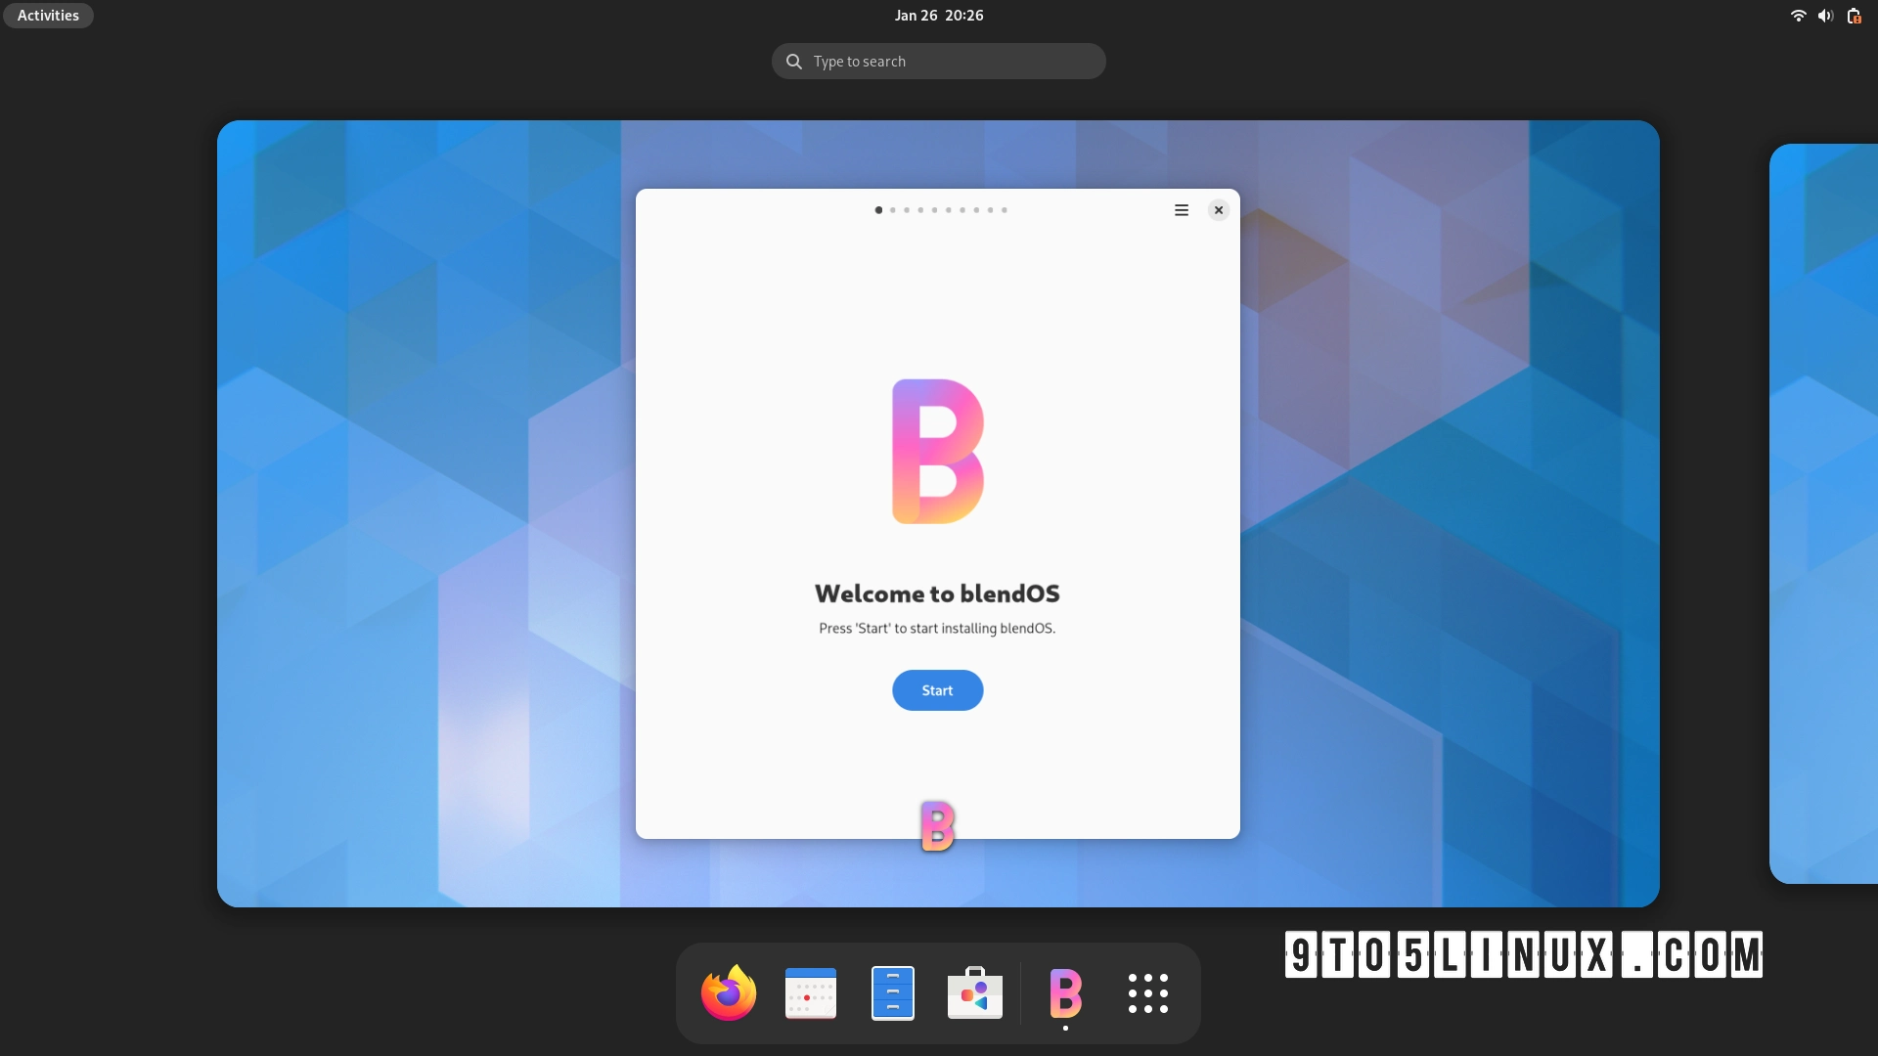Open the clock showing Jan 26 20:26
The height and width of the screenshot is (1056, 1878).
click(938, 15)
